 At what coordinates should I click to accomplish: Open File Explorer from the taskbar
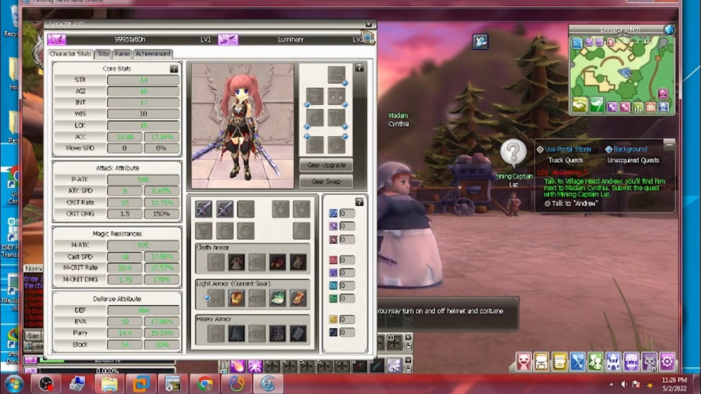tap(110, 384)
